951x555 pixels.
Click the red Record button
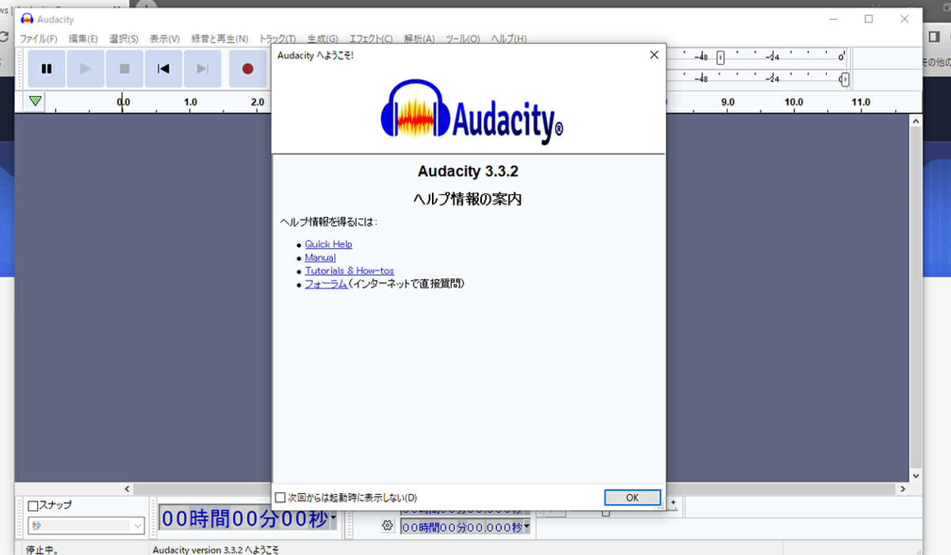click(248, 69)
